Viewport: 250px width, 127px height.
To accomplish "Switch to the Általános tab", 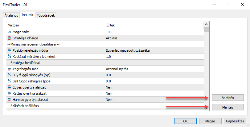I will pyautogui.click(x=11, y=15).
